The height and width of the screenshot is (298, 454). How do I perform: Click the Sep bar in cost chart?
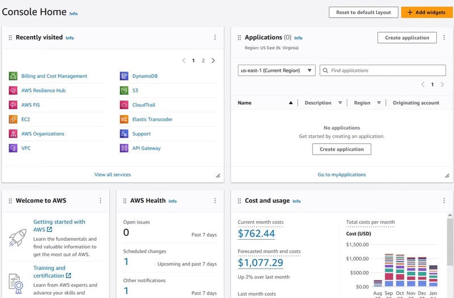pos(389,270)
